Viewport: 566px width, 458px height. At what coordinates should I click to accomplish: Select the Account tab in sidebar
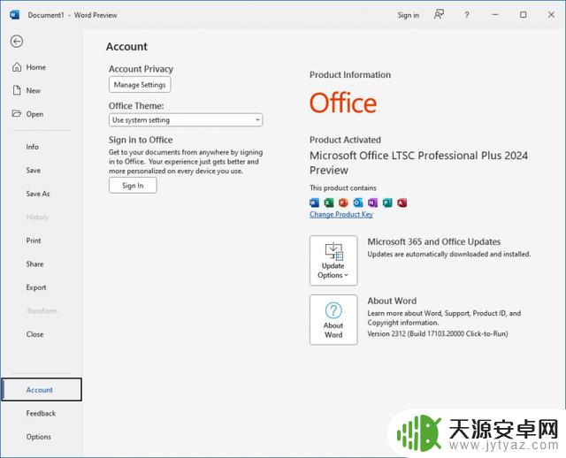(42, 390)
